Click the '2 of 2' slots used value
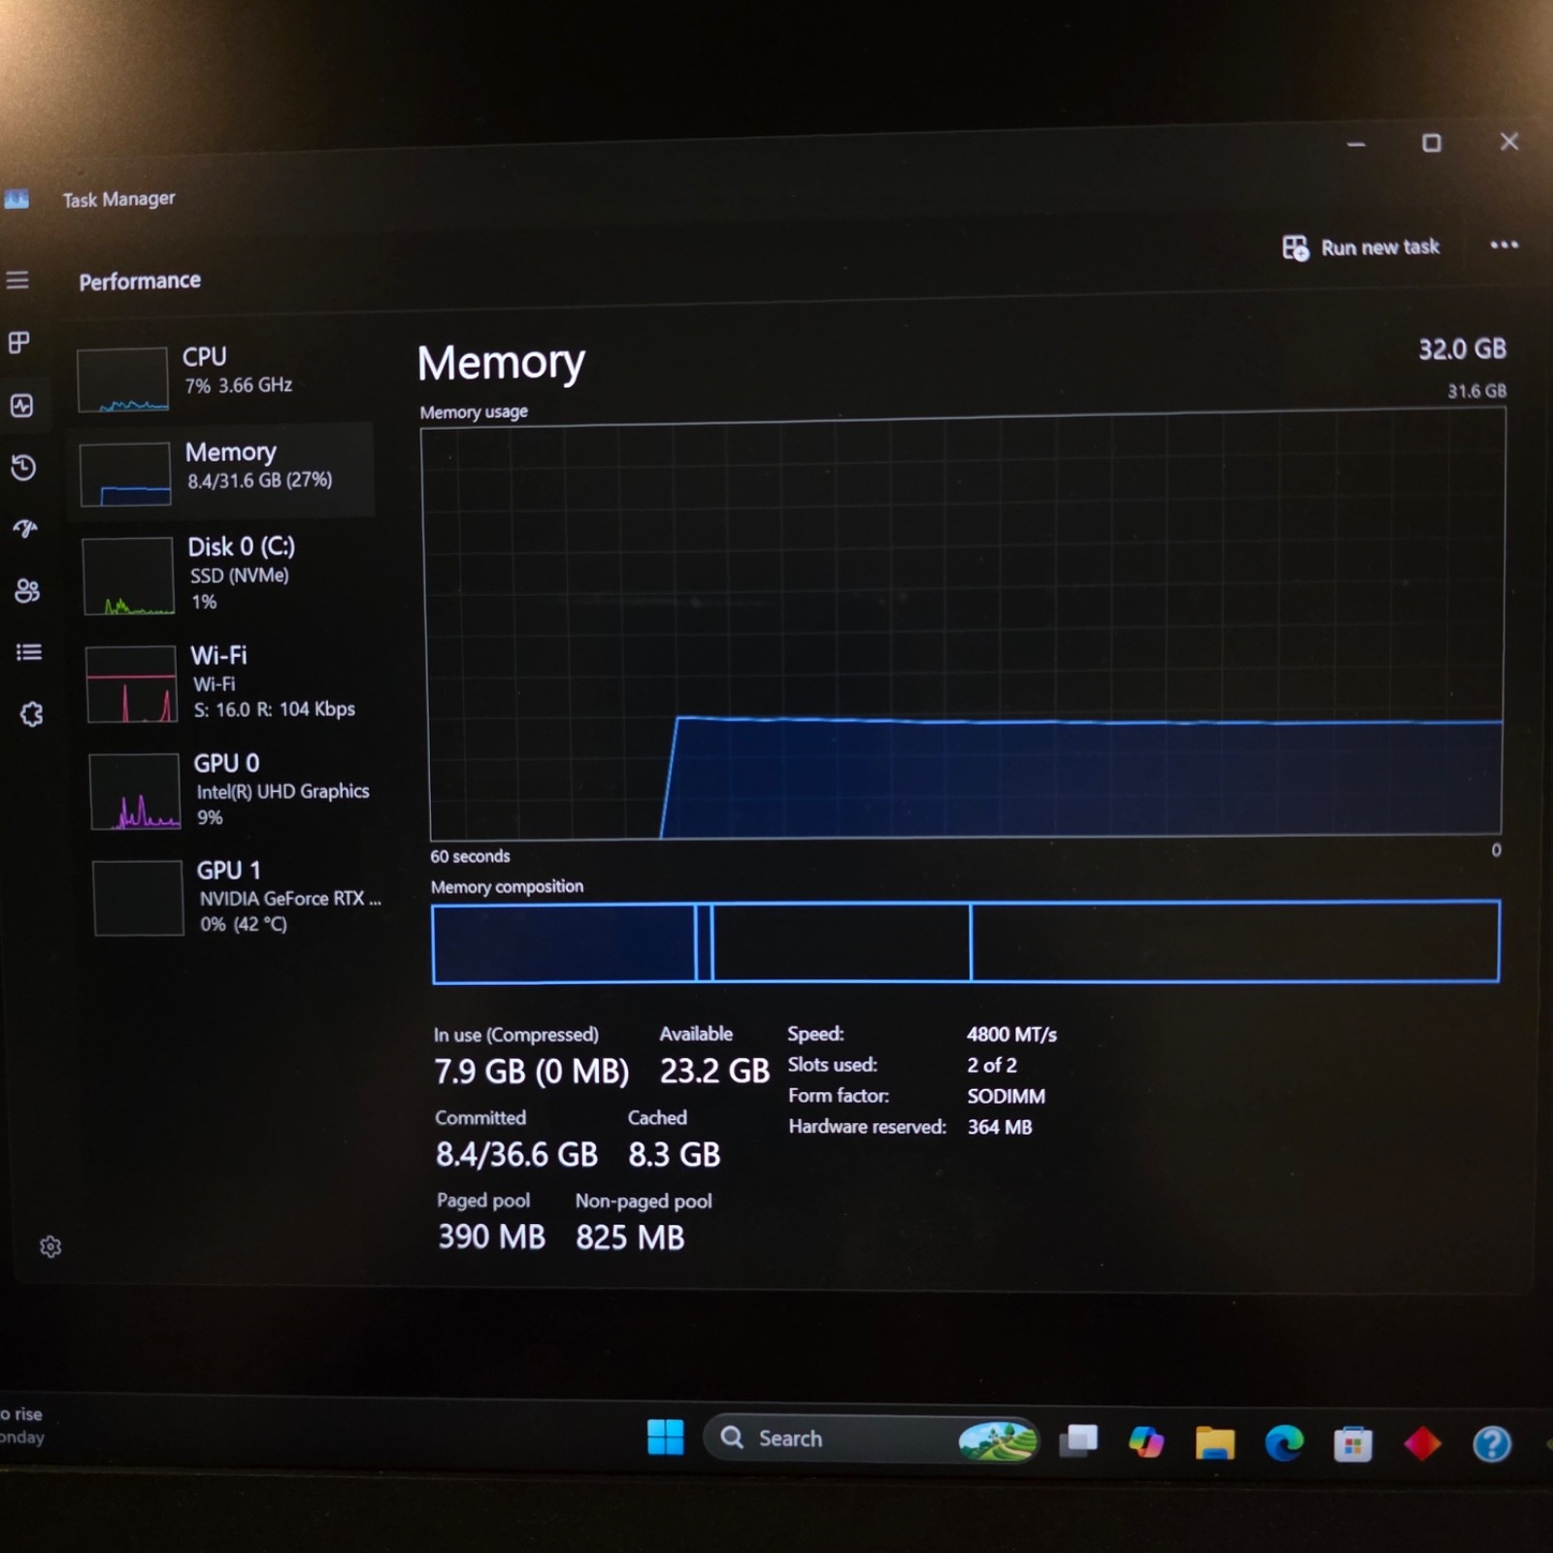The image size is (1553, 1553). click(x=992, y=1065)
